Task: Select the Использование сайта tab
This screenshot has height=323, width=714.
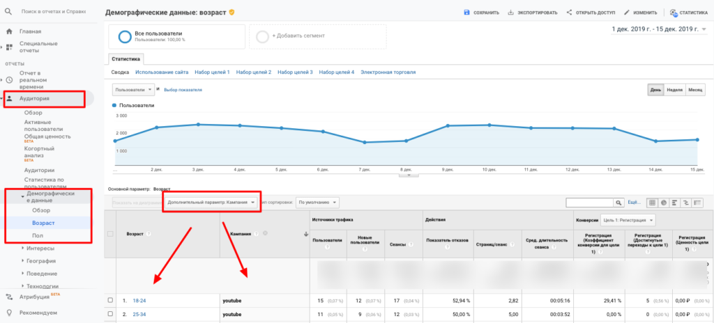Action: pos(162,72)
